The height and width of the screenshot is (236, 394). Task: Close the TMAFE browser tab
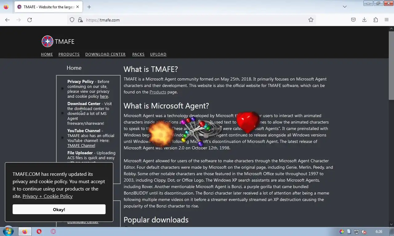(78, 7)
